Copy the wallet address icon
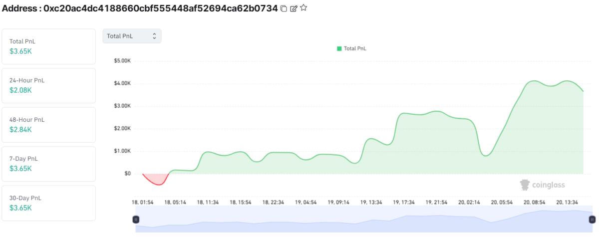The width and height of the screenshot is (599, 237). click(x=284, y=8)
